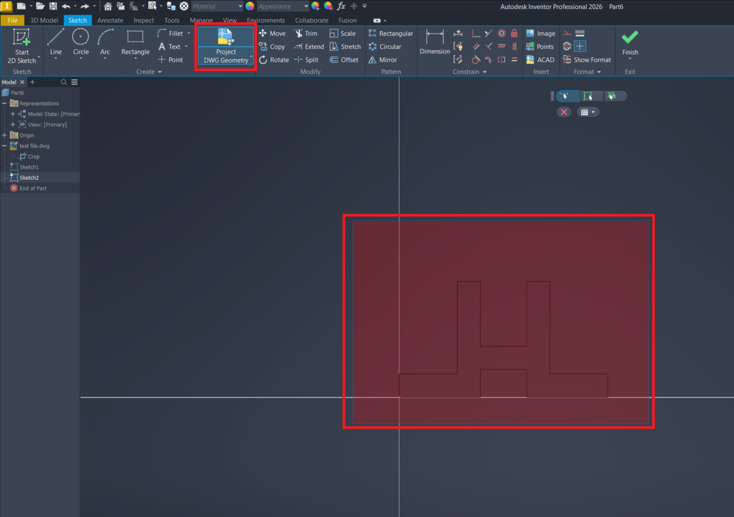The image size is (734, 517).
Task: Toggle the Center Point format button
Action: 580,46
